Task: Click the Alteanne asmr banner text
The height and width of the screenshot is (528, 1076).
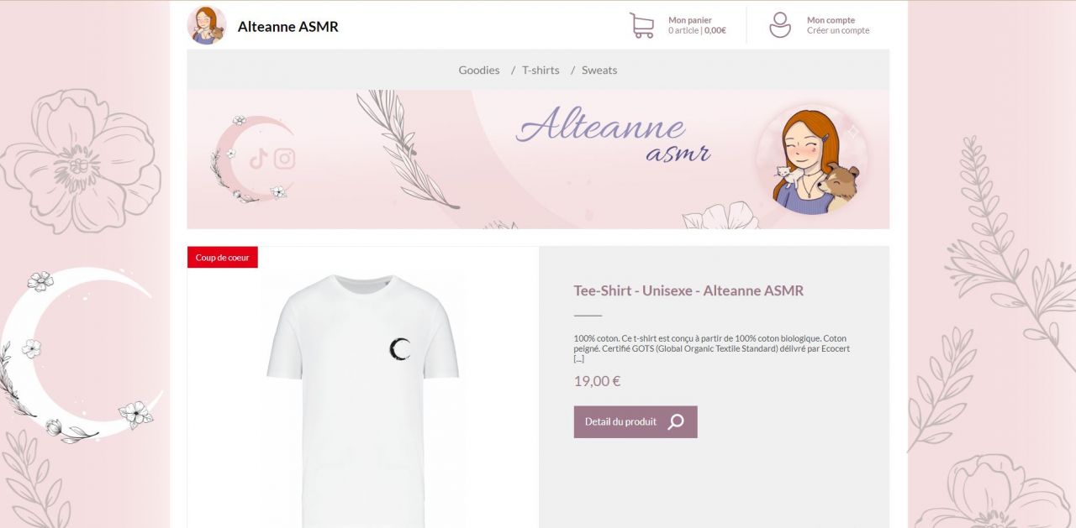Action: tap(614, 134)
